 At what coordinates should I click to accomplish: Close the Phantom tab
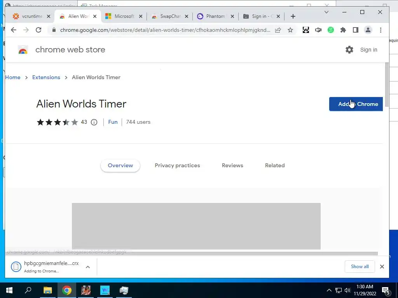pos(232,16)
